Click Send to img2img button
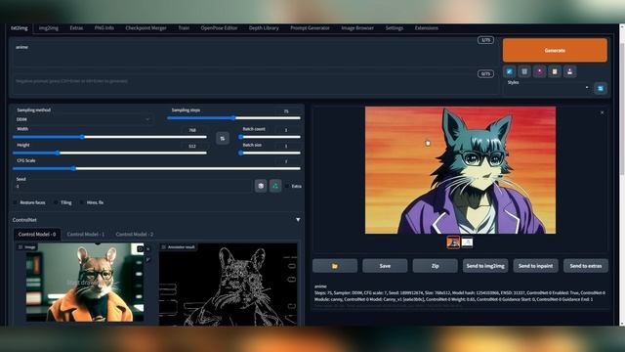The width and height of the screenshot is (625, 352). click(x=485, y=266)
